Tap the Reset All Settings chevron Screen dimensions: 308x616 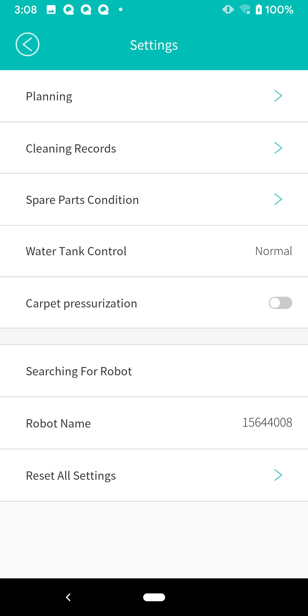[278, 475]
